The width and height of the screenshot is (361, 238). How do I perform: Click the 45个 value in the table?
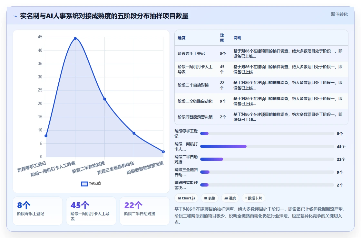pyautogui.click(x=222, y=69)
